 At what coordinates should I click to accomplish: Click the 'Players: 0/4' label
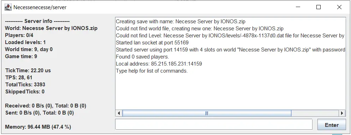coord(19,35)
